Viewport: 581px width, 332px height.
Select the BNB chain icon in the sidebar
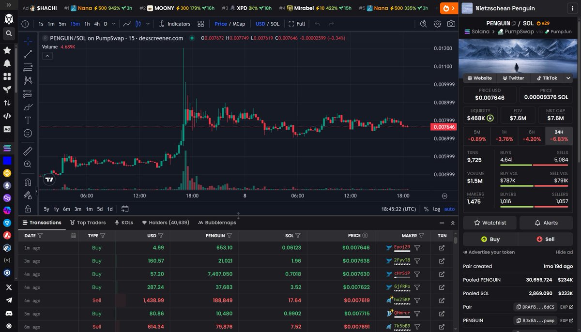click(7, 173)
